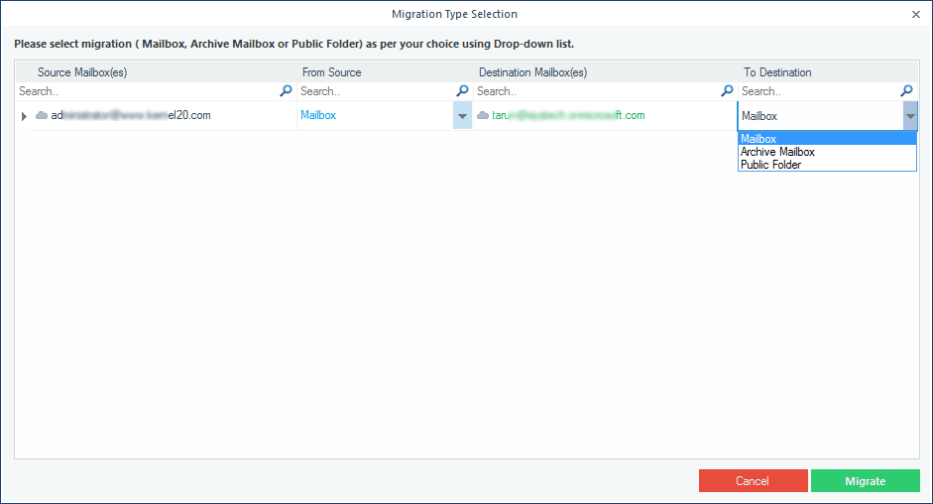Image resolution: width=933 pixels, height=504 pixels.
Task: Click the Migrate button
Action: pyautogui.click(x=866, y=481)
